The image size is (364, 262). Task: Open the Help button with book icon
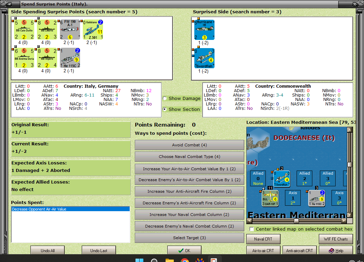tap(336, 250)
